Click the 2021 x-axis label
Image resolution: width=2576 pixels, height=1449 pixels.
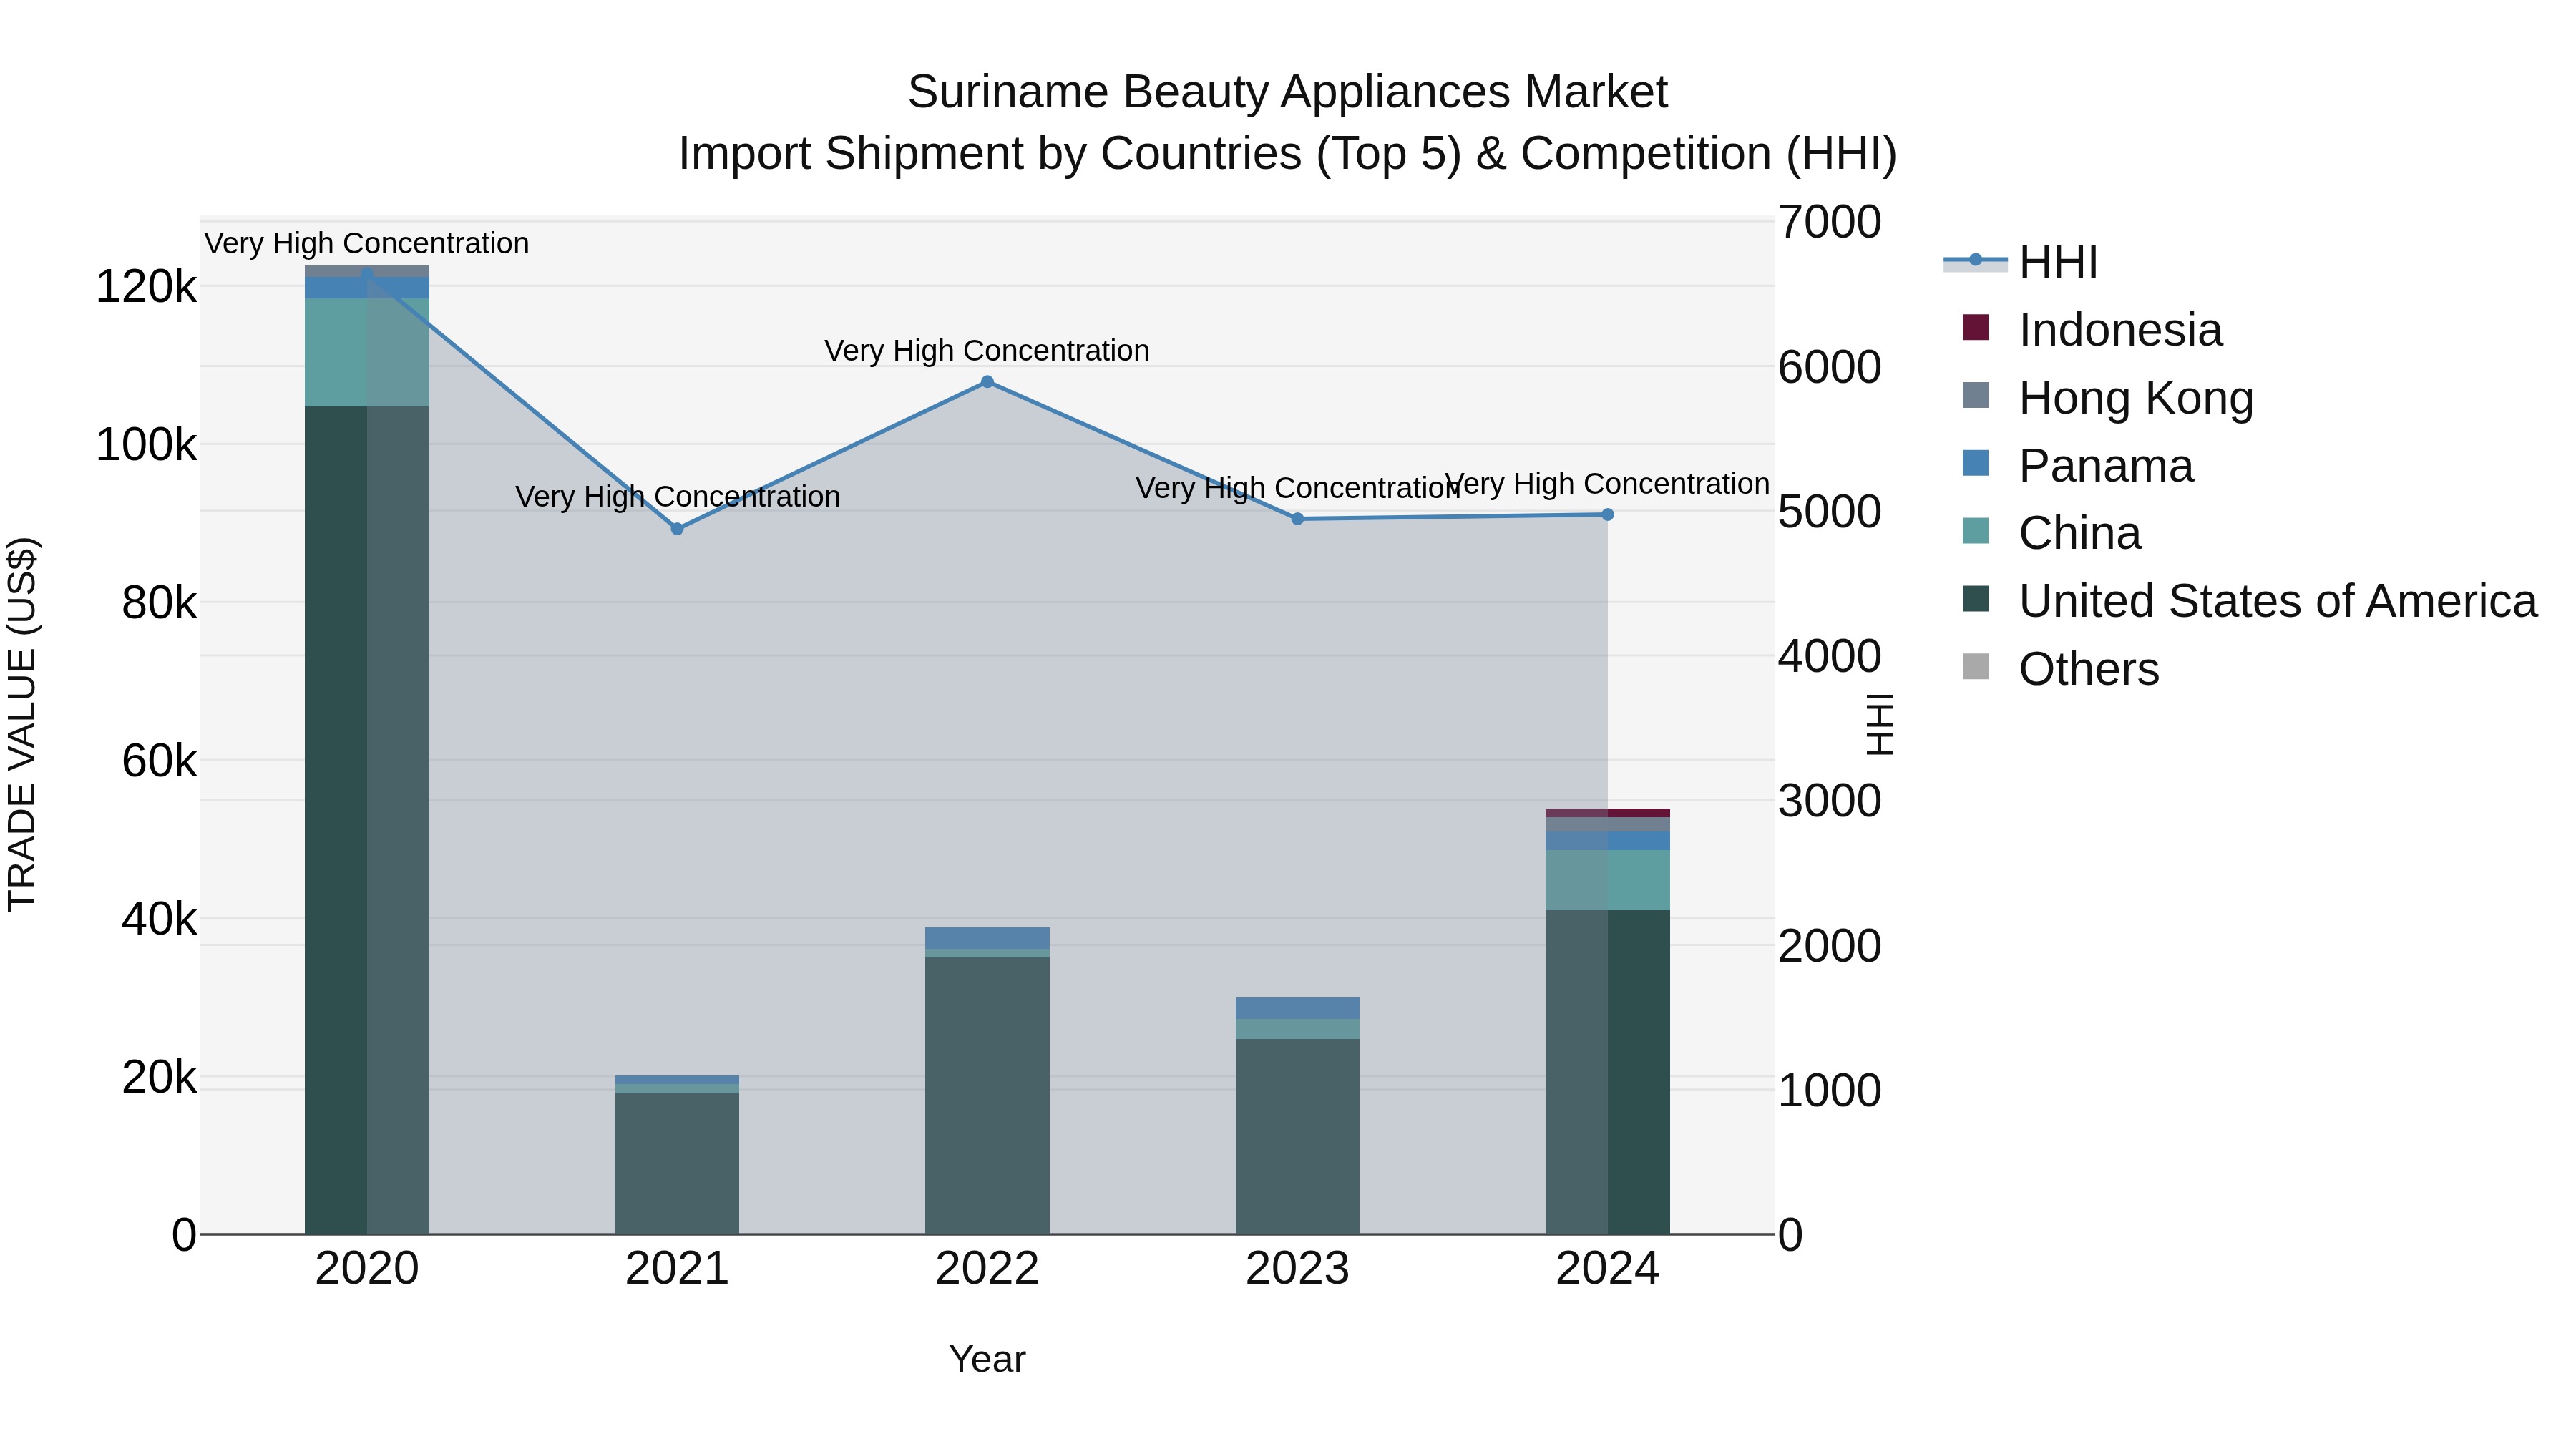677,1269
